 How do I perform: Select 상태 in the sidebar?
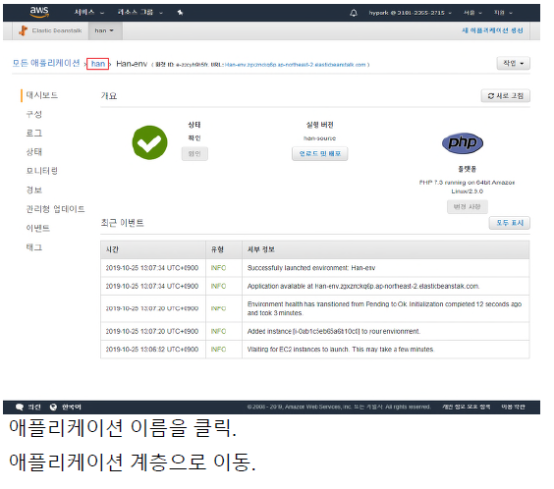pos(34,152)
